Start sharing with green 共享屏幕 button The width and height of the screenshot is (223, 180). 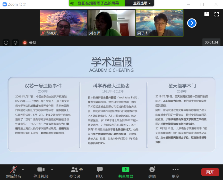126,172
